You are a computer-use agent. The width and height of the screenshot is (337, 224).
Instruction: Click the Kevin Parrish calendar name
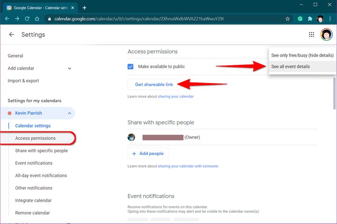(x=29, y=113)
